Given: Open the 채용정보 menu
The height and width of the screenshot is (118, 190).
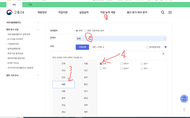Looking at the screenshot, I should 42,12.
